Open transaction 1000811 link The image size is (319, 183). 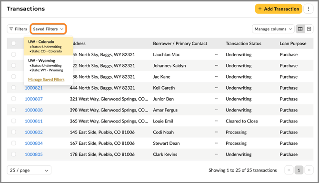34,121
